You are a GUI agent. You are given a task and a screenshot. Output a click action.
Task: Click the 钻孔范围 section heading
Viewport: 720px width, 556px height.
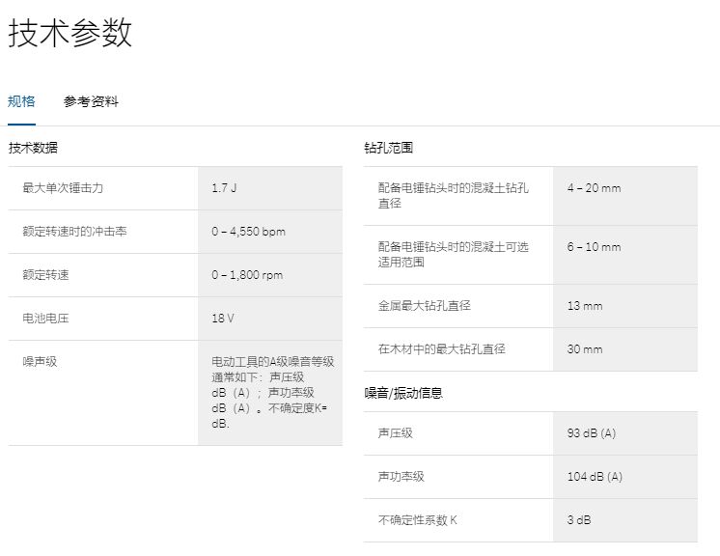(x=388, y=148)
